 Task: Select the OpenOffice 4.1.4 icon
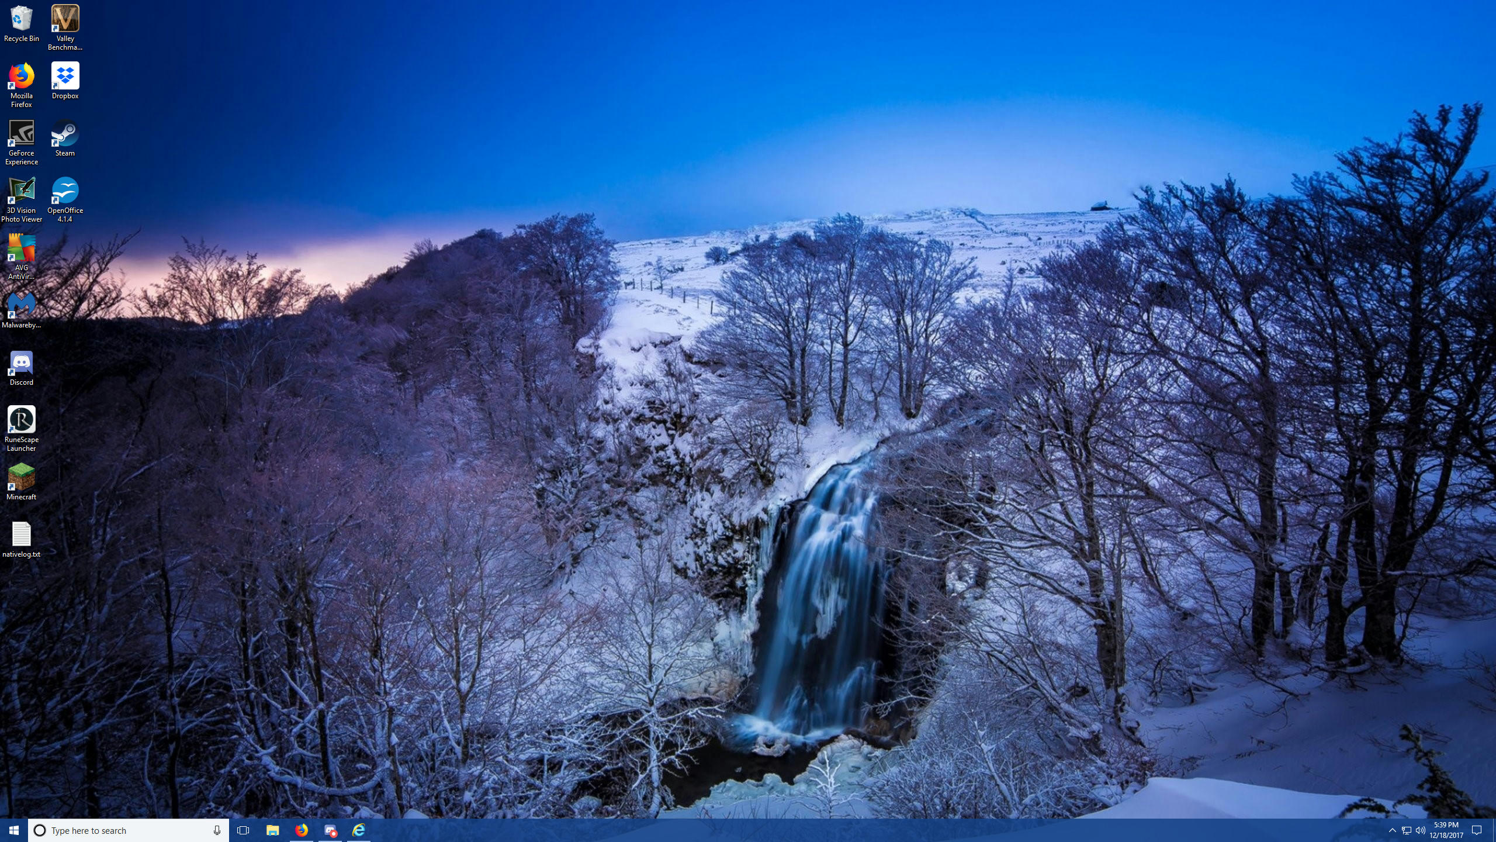pos(65,200)
